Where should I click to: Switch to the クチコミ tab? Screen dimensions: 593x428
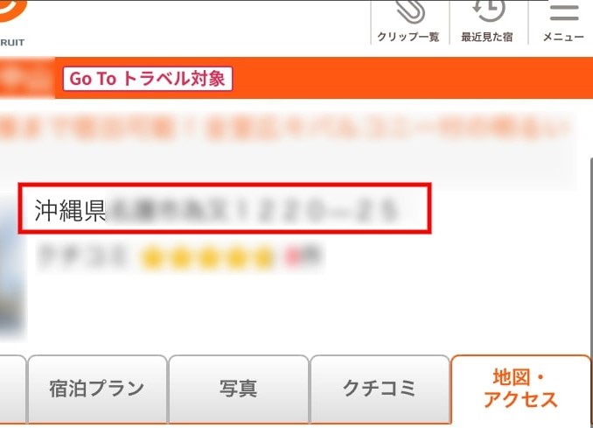pos(380,389)
